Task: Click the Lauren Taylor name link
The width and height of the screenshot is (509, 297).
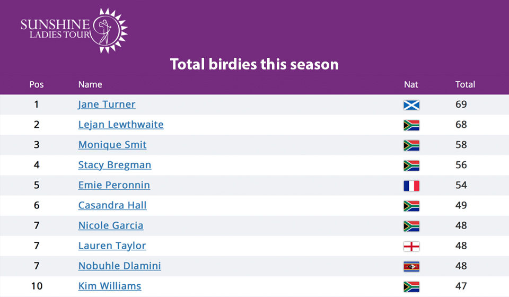Action: [x=112, y=246]
